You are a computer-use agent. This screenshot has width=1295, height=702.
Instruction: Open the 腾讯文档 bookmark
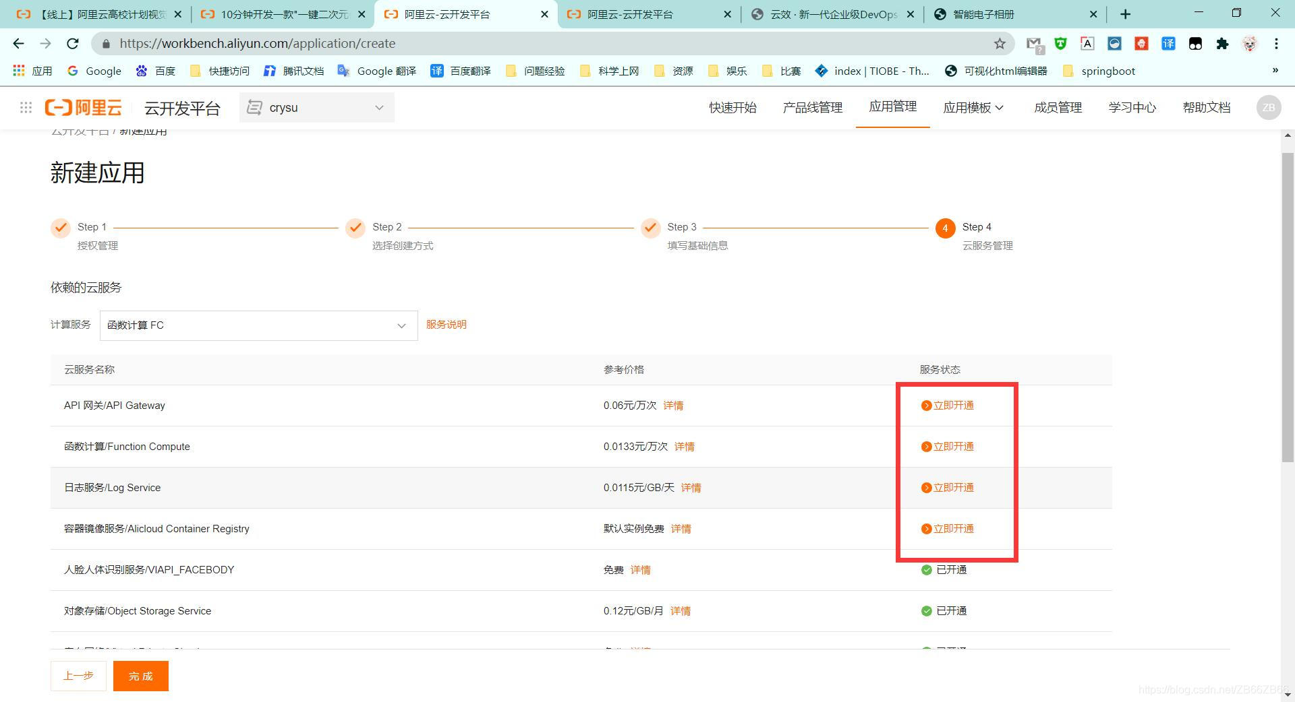(x=294, y=71)
